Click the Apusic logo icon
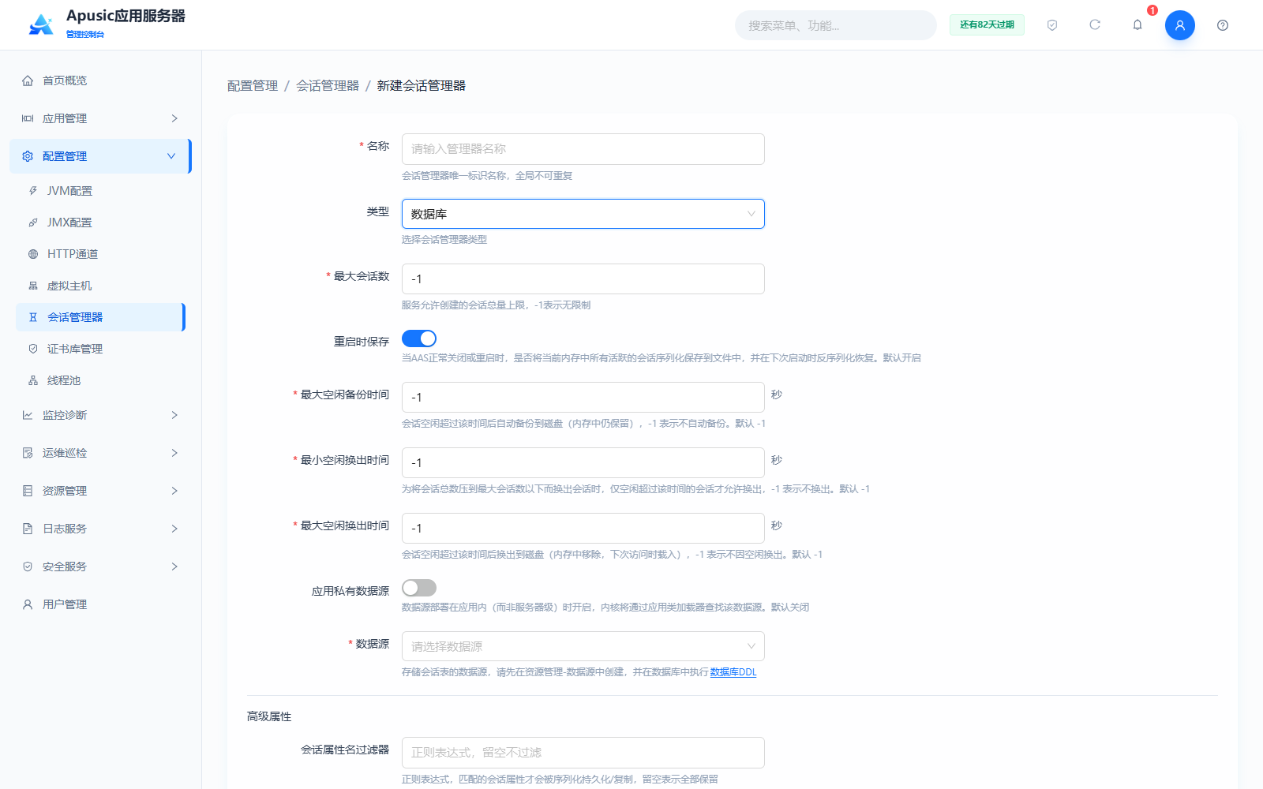The width and height of the screenshot is (1263, 789). pyautogui.click(x=41, y=25)
